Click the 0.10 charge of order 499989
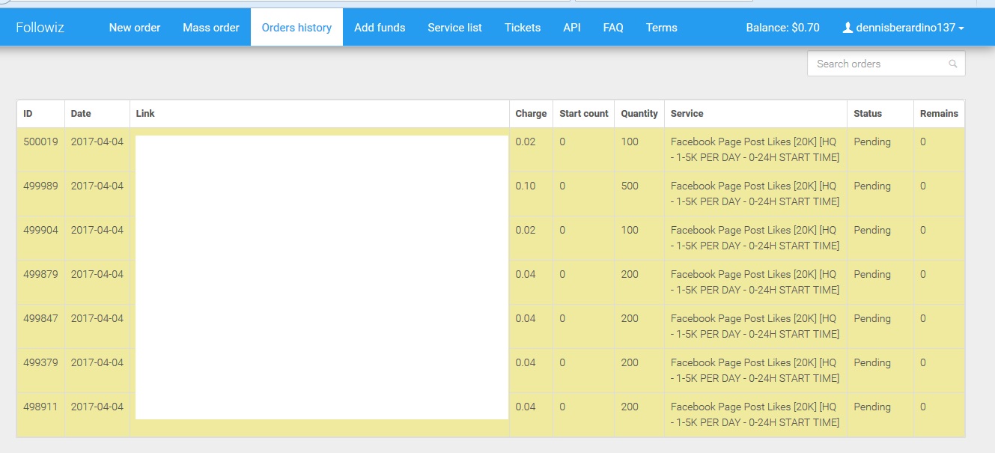 point(526,186)
